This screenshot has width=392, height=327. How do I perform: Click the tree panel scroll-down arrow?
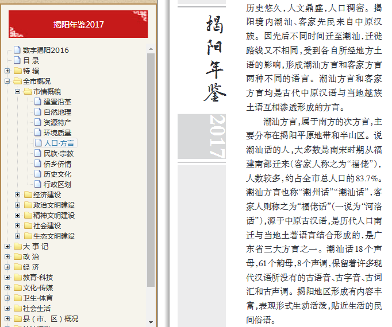[x=151, y=322]
